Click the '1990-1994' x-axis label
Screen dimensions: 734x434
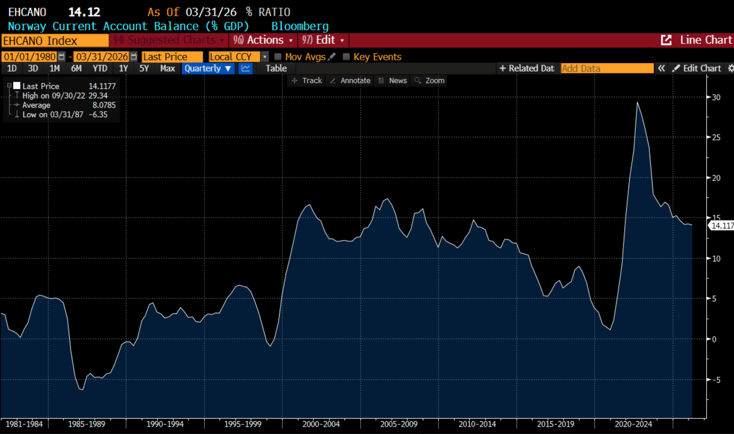pyautogui.click(x=165, y=424)
